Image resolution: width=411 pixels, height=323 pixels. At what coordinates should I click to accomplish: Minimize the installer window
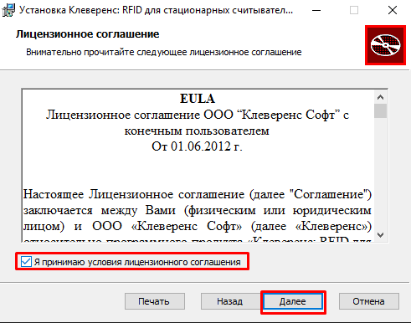pyautogui.click(x=316, y=10)
